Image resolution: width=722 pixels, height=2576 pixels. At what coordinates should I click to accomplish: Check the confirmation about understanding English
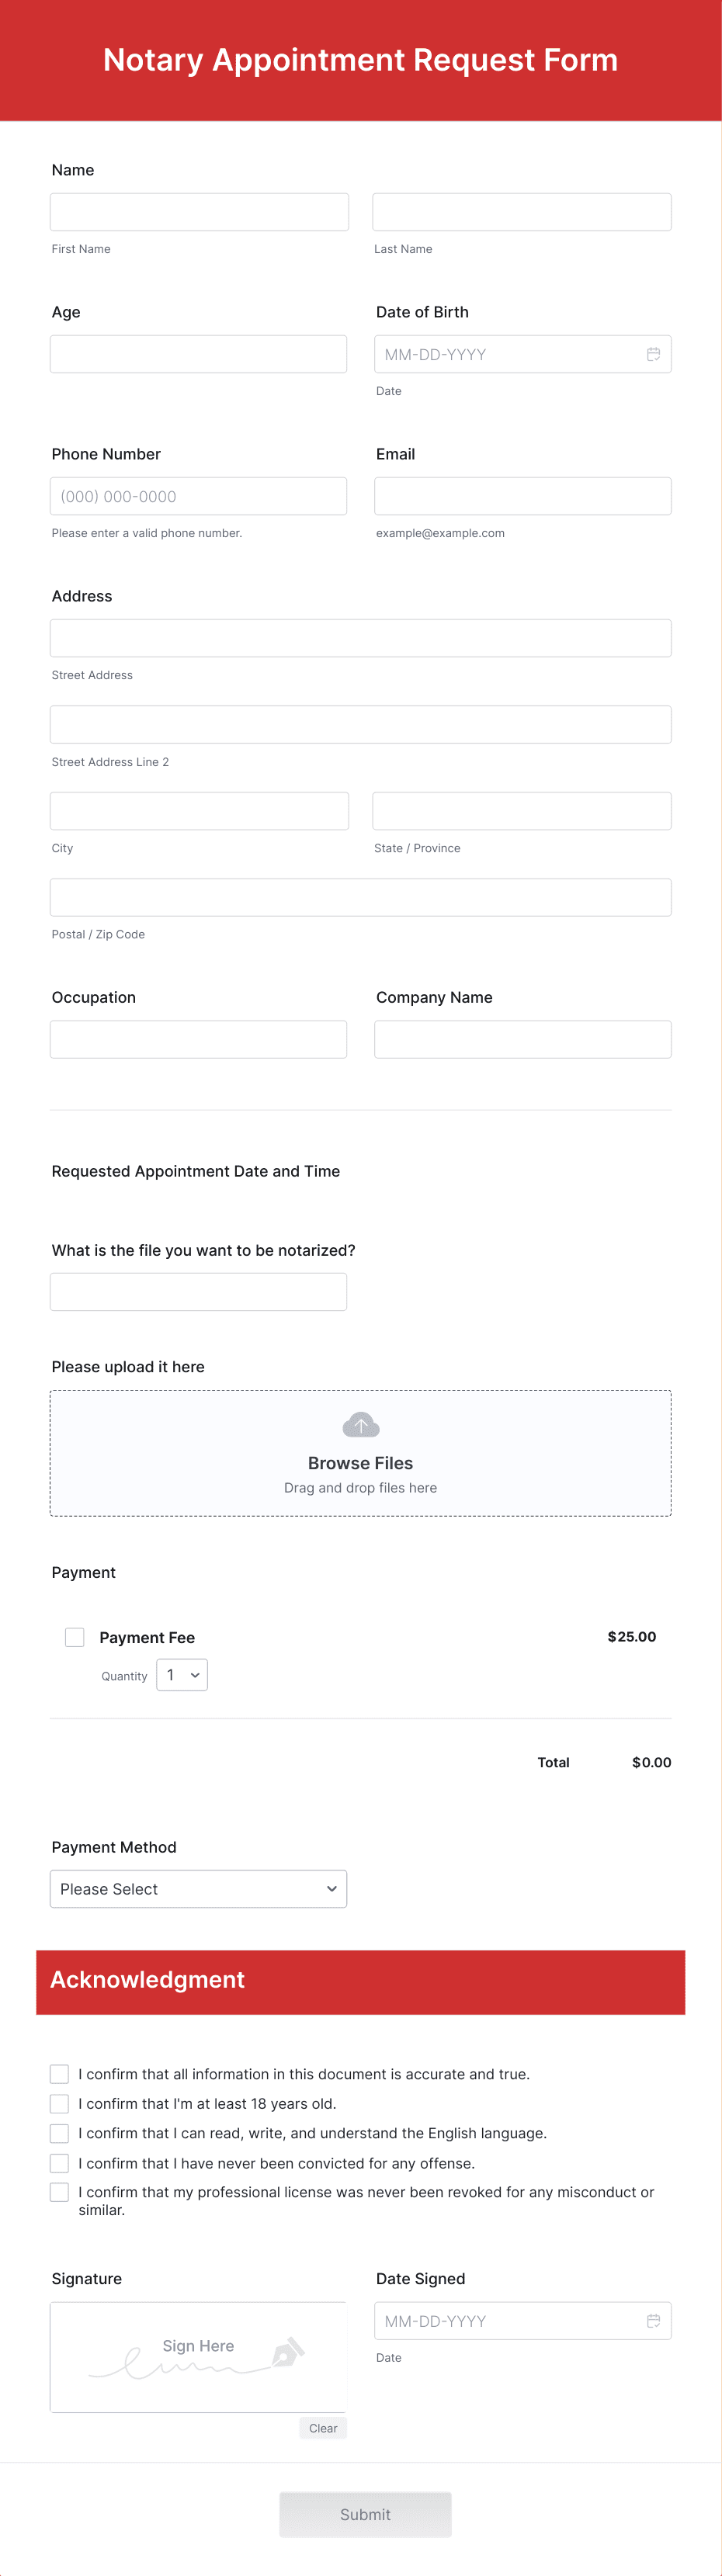59,2133
